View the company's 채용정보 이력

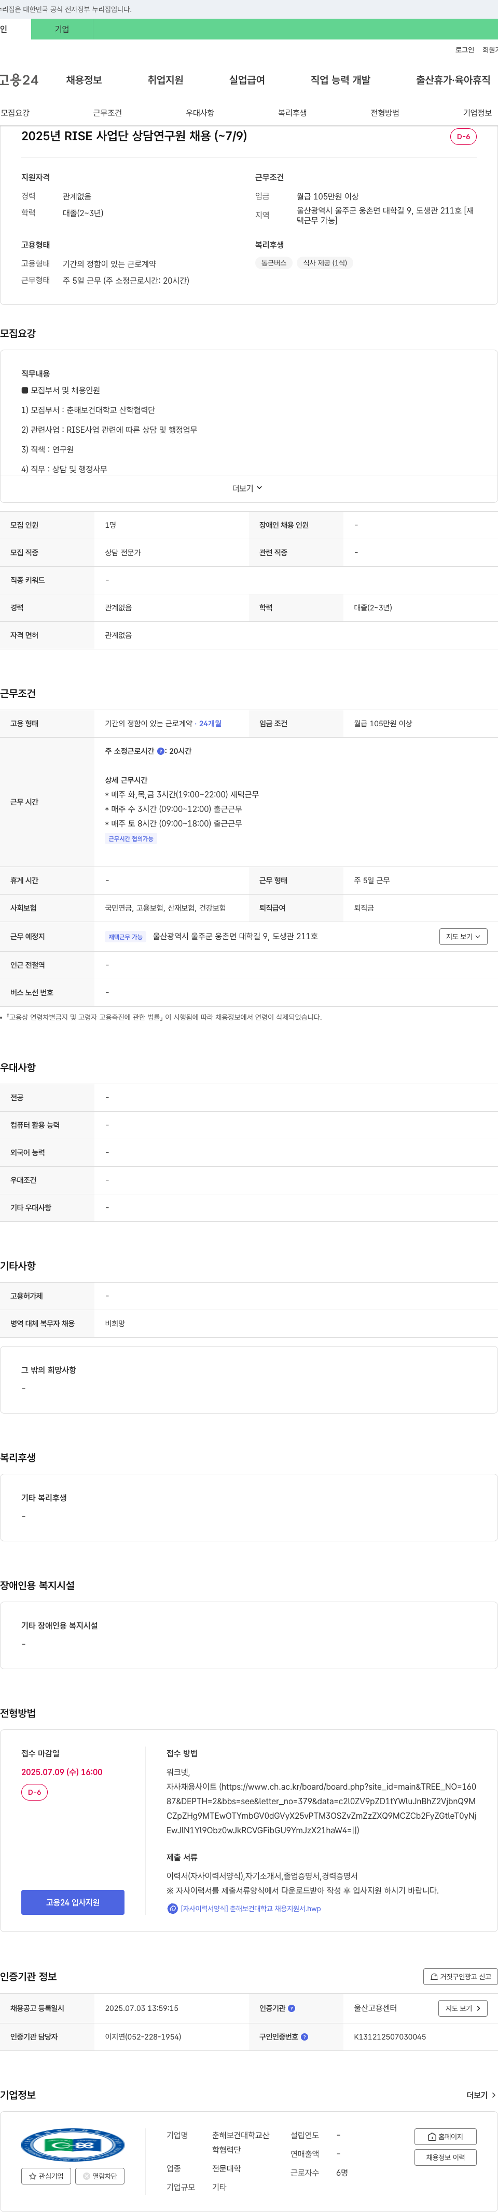point(445,2157)
